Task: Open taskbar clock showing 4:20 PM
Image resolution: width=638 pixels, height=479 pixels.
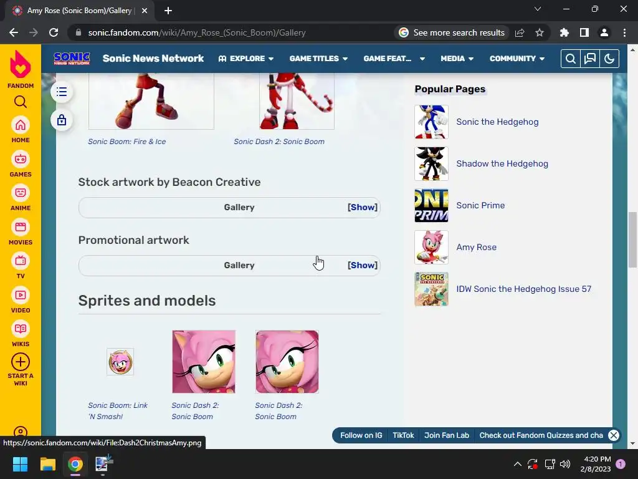Action: [596, 464]
